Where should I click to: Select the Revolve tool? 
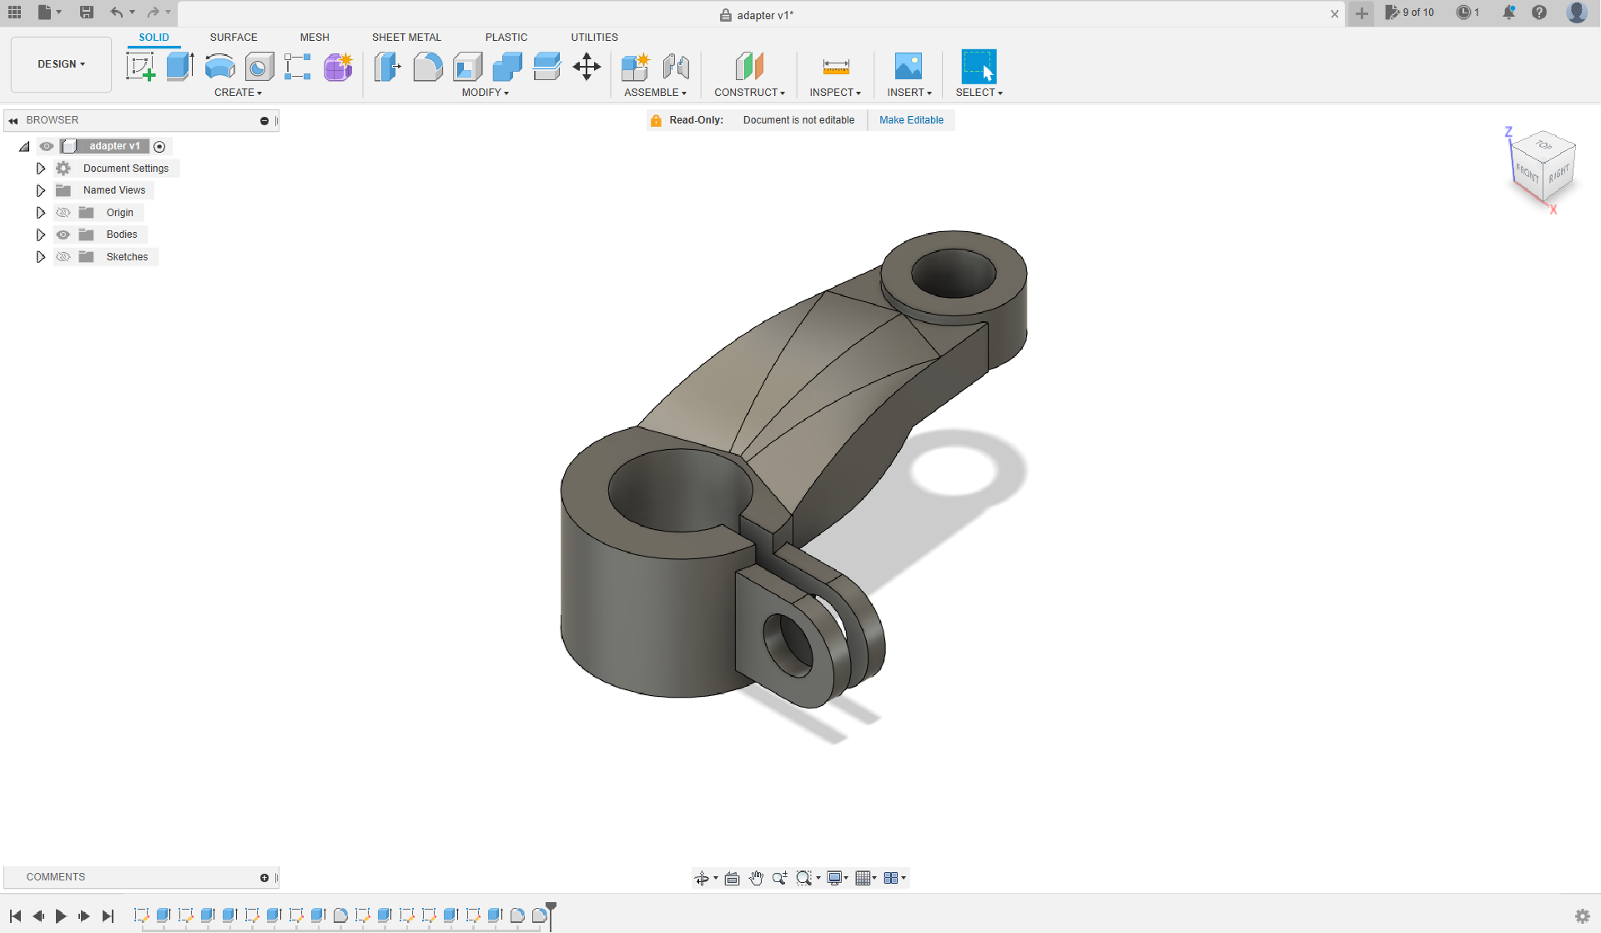pyautogui.click(x=219, y=66)
